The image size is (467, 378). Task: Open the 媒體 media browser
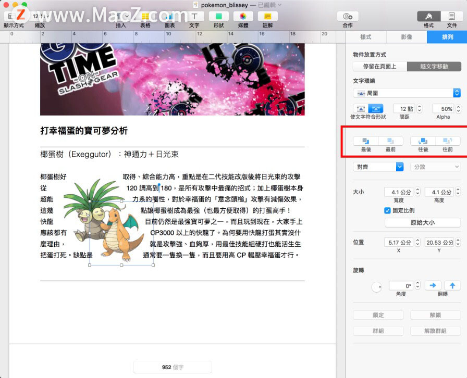pyautogui.click(x=243, y=17)
